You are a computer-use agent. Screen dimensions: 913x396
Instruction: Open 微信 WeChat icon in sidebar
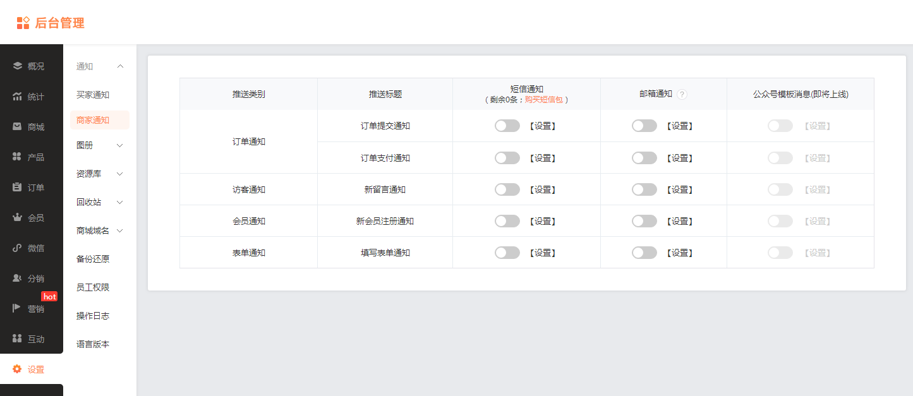[18, 248]
